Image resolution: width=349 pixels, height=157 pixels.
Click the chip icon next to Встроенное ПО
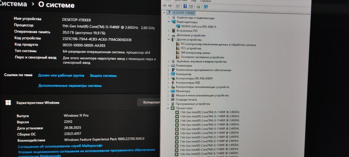tap(173, 31)
